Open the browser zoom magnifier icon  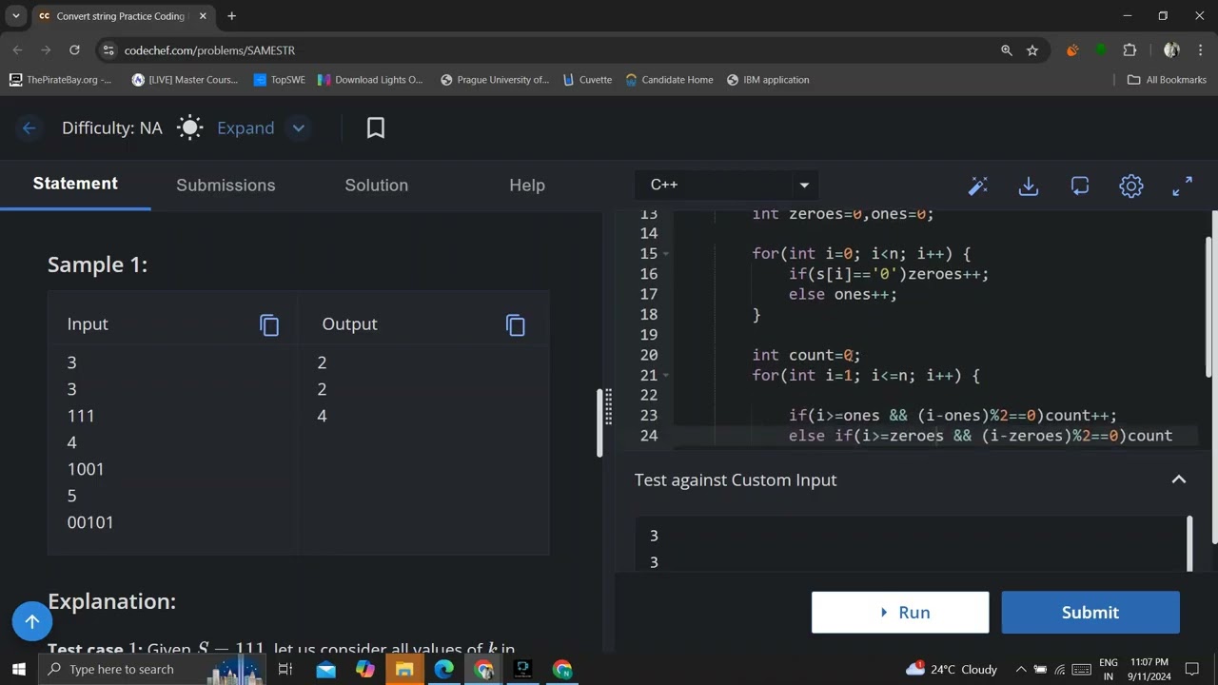1007,50
